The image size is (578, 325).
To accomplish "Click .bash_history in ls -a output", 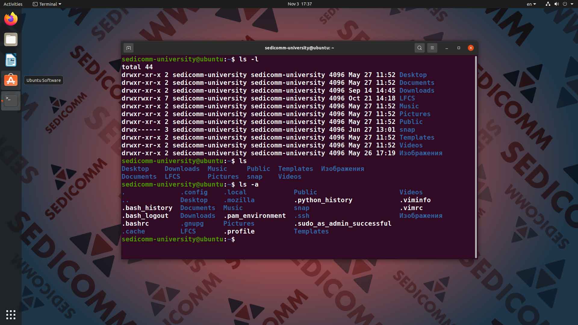I will pos(147,208).
